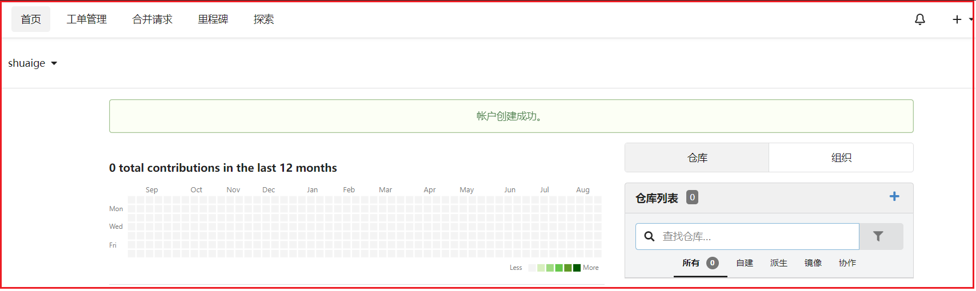The width and height of the screenshot is (976, 291).
Task: Open 探索 in the top navigation
Action: coord(263,19)
